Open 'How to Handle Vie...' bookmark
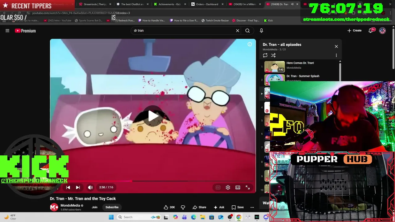The image size is (395, 222). pyautogui.click(x=152, y=20)
